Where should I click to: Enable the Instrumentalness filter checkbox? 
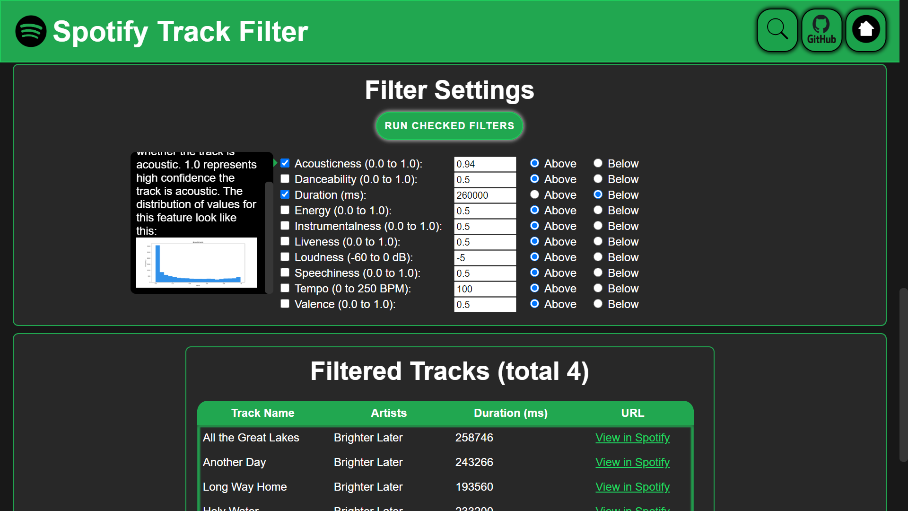[285, 226]
